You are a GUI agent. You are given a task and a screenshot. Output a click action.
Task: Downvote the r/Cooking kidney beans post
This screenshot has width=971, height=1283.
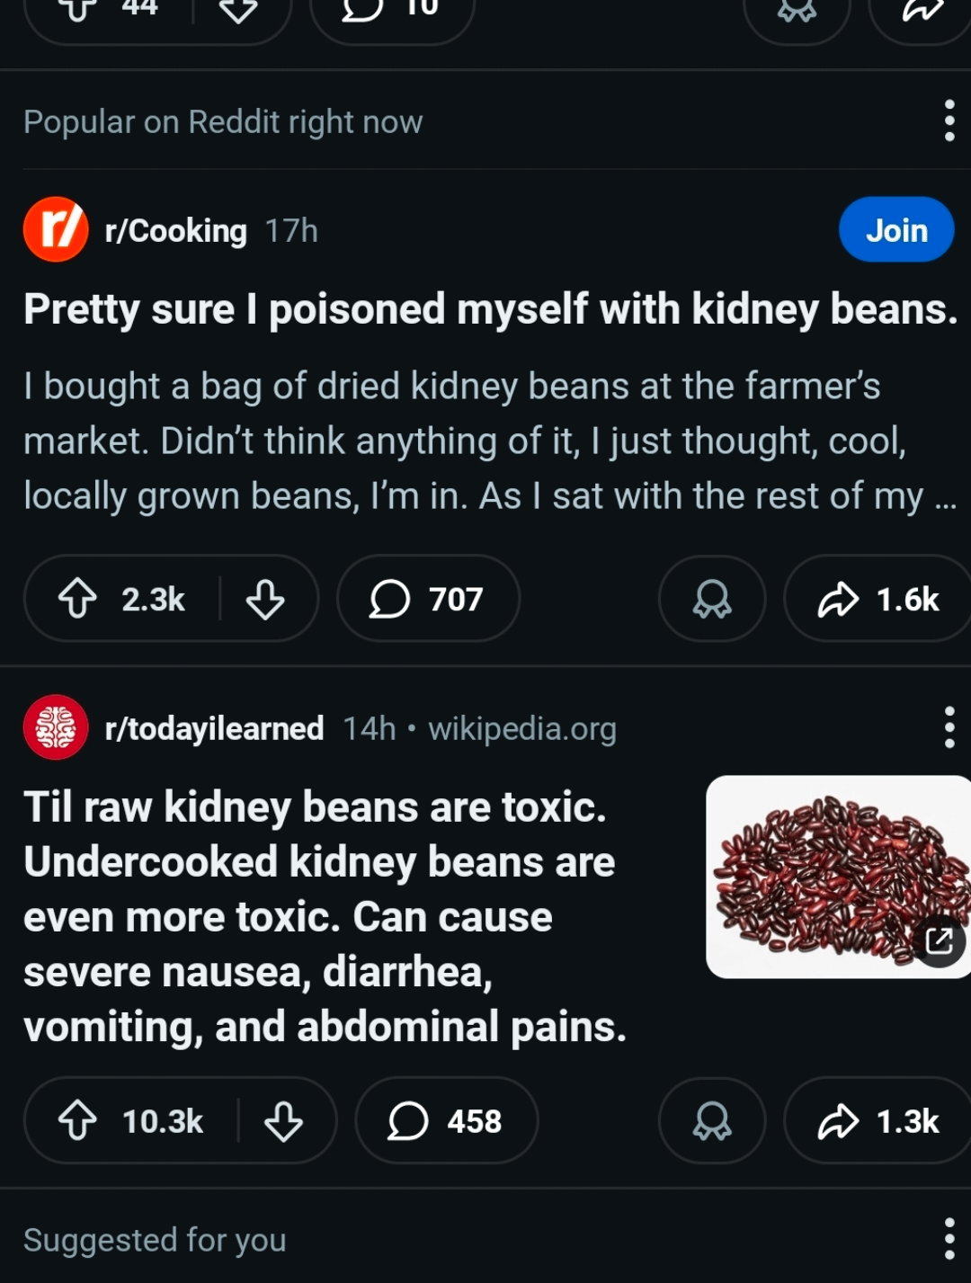coord(265,599)
